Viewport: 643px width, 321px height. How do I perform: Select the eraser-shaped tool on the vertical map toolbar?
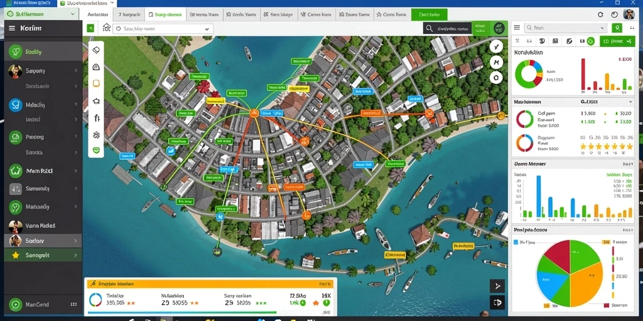[x=96, y=50]
